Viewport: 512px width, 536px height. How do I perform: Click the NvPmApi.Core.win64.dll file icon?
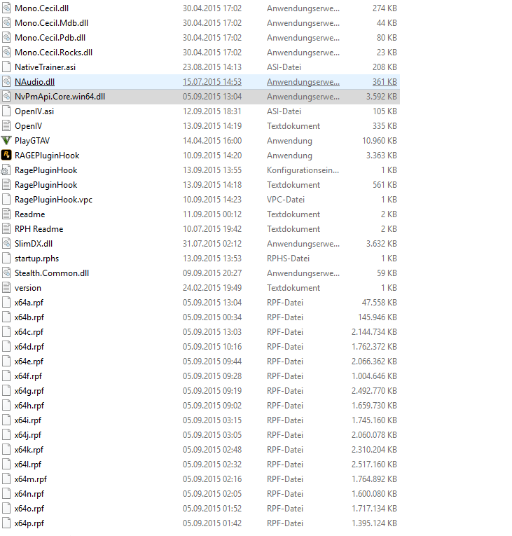[6, 97]
